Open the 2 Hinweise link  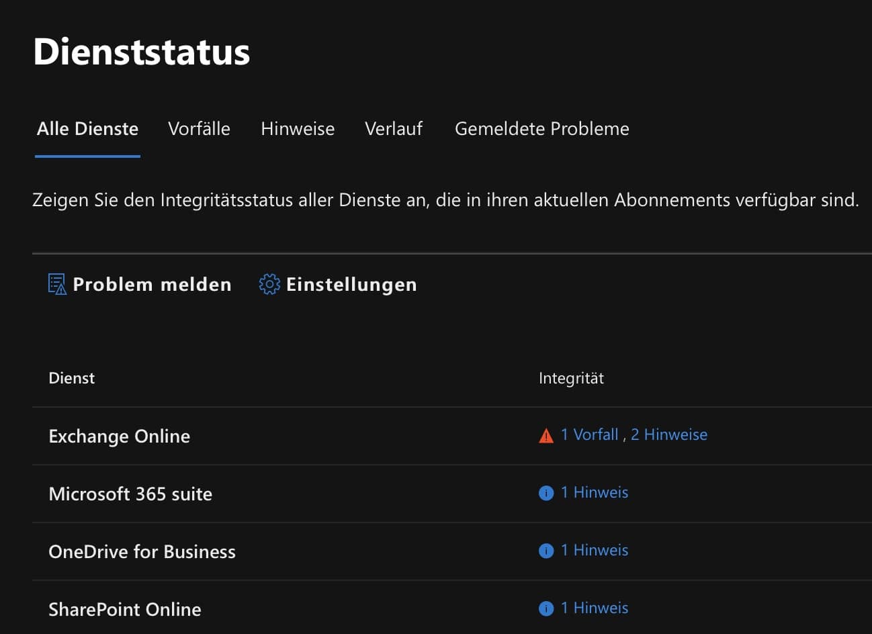669,435
